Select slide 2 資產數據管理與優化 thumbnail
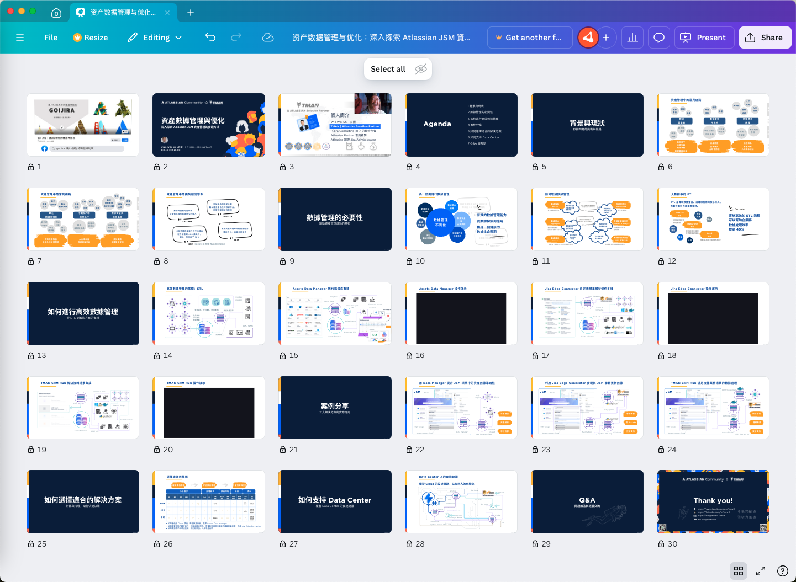This screenshot has width=796, height=582. pos(209,125)
